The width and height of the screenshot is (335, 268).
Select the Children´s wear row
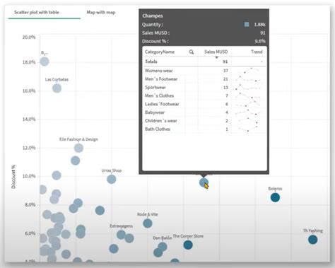click(204, 121)
